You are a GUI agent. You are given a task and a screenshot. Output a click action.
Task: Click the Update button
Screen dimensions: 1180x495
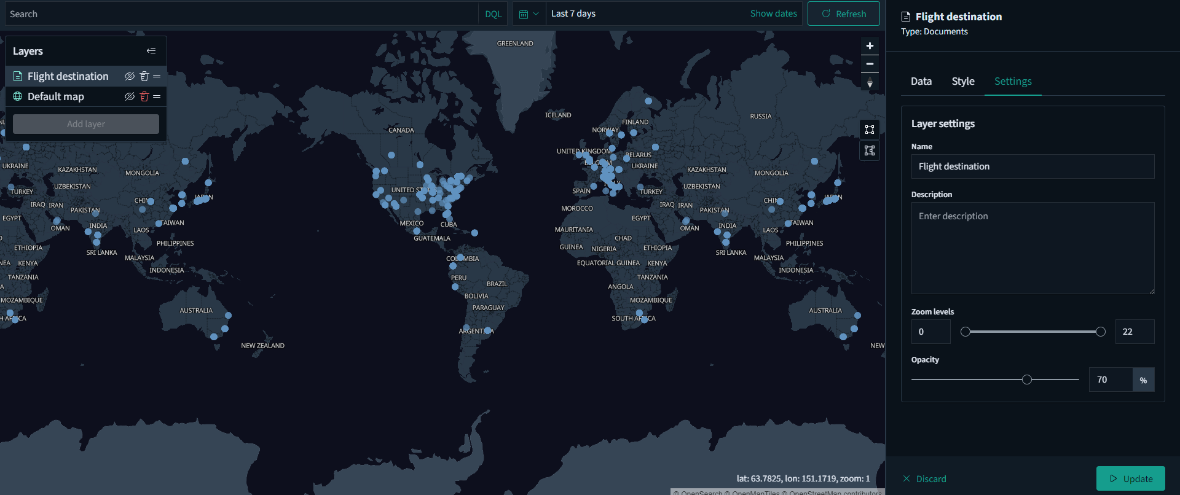coord(1131,478)
